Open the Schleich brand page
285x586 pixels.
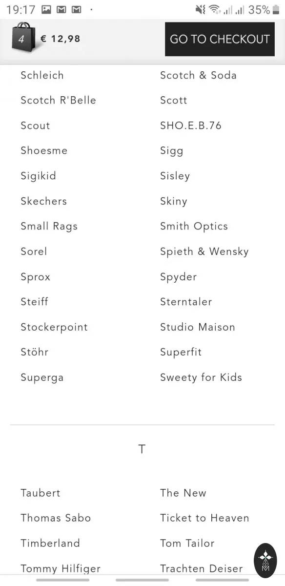[42, 75]
